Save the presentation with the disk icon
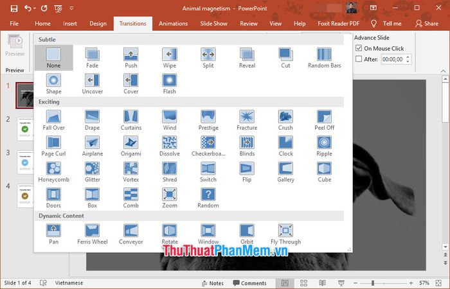The height and width of the screenshot is (289, 450). (14, 8)
